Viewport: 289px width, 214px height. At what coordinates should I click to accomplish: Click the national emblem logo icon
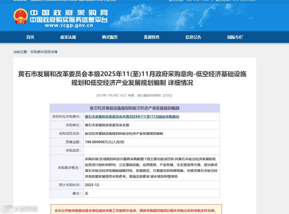21,16
